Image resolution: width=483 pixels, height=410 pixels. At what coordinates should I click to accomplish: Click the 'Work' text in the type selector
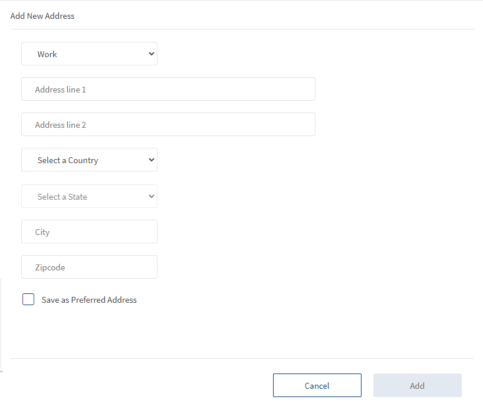point(47,54)
